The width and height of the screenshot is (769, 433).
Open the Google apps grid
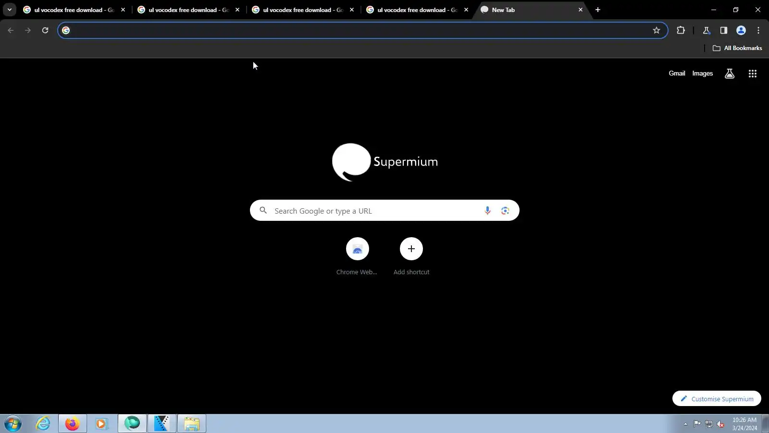pos(753,74)
